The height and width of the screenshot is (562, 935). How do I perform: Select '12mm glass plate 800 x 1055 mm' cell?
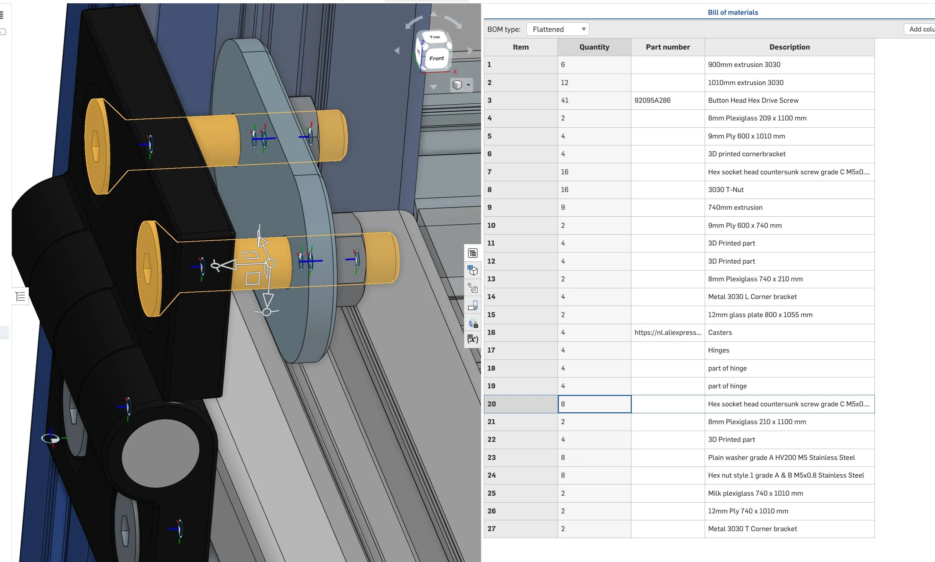(x=789, y=315)
